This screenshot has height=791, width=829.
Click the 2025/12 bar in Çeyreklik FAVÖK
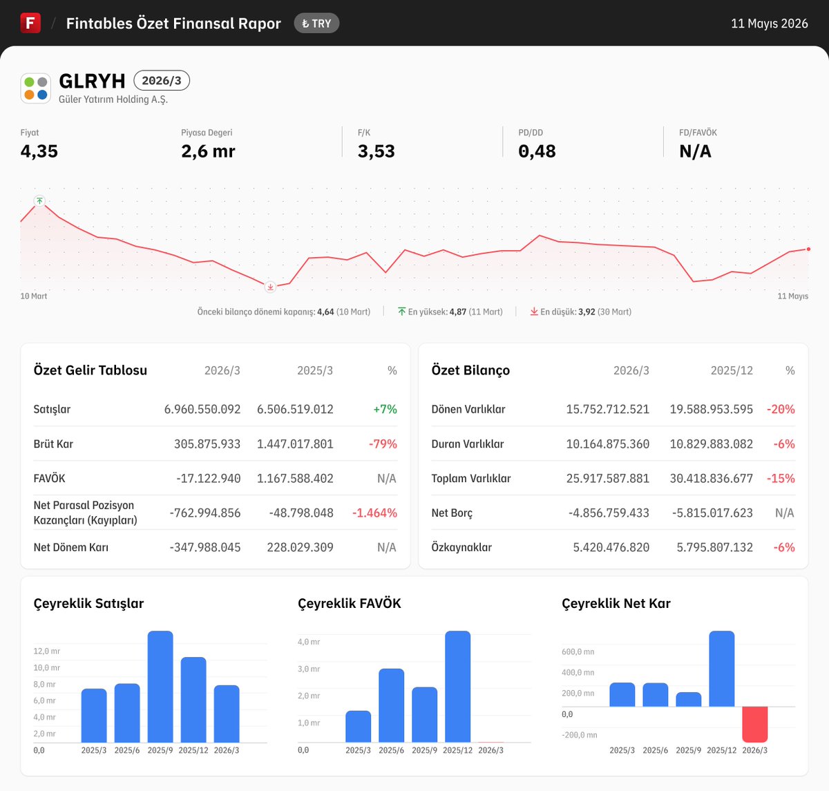click(x=458, y=687)
